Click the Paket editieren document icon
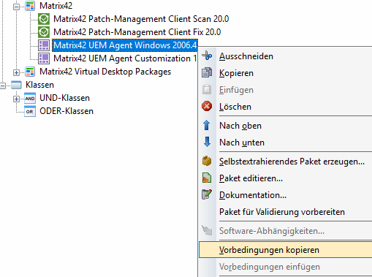The height and width of the screenshot is (277, 372). (x=207, y=178)
